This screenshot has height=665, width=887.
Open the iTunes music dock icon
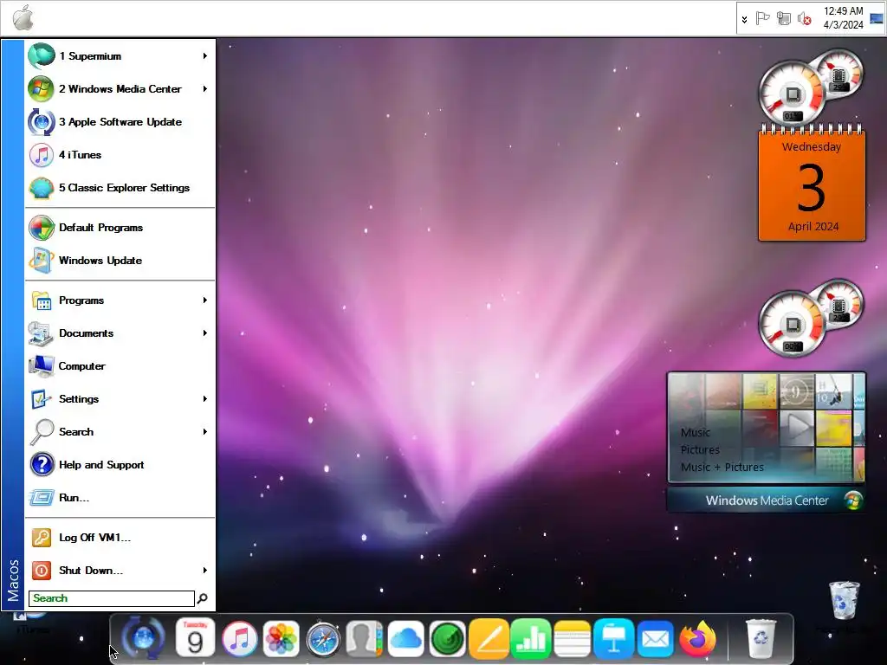pyautogui.click(x=239, y=638)
